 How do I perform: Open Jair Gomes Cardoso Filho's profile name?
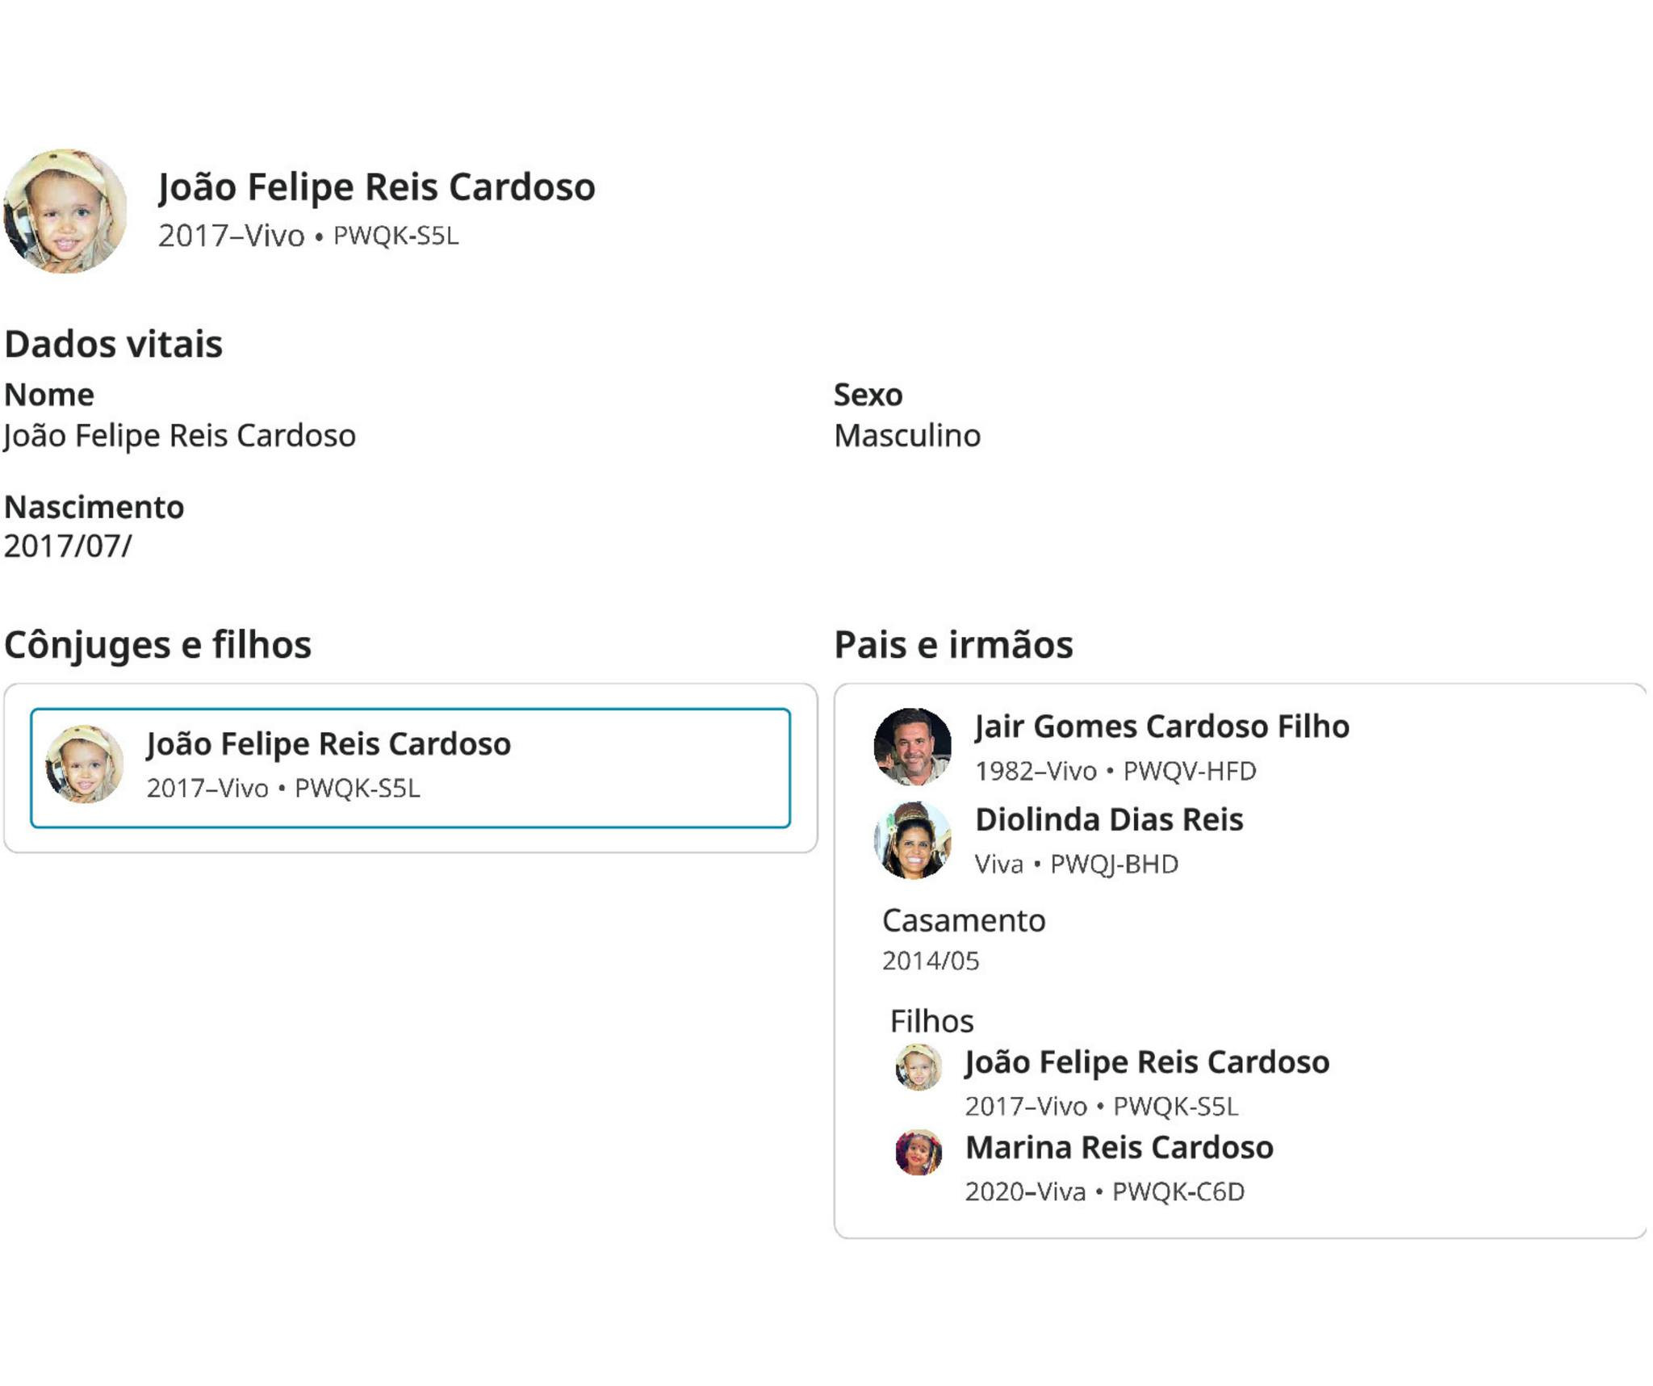(1161, 726)
